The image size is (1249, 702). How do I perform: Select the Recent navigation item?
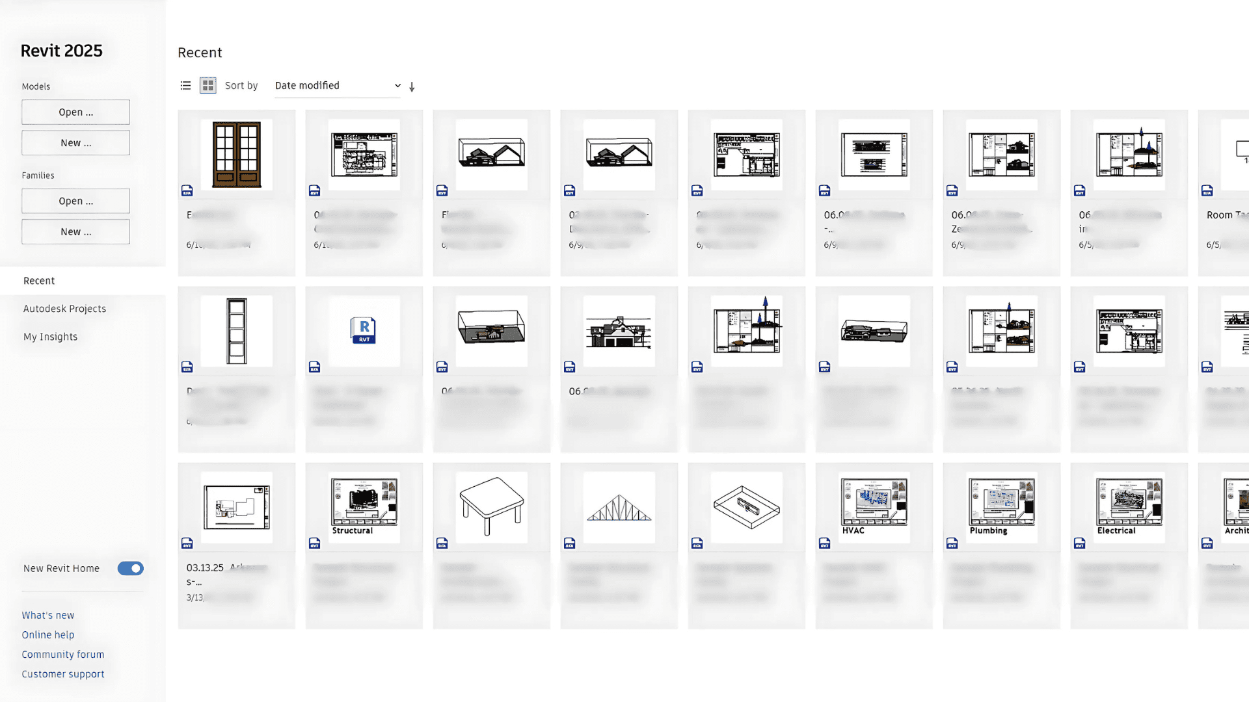coord(39,281)
